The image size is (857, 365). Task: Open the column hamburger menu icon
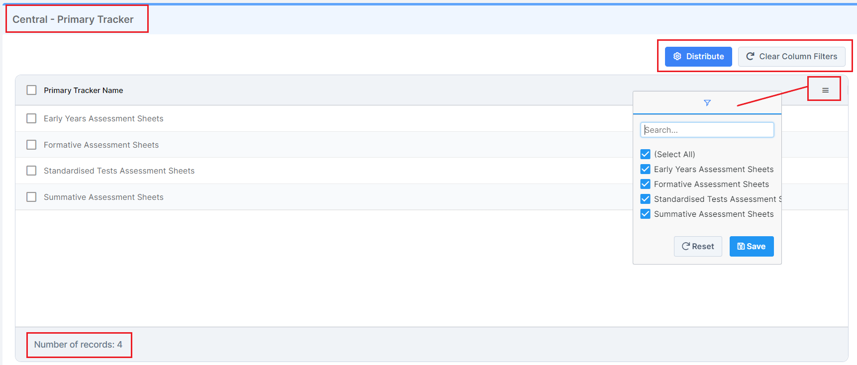[x=825, y=90]
